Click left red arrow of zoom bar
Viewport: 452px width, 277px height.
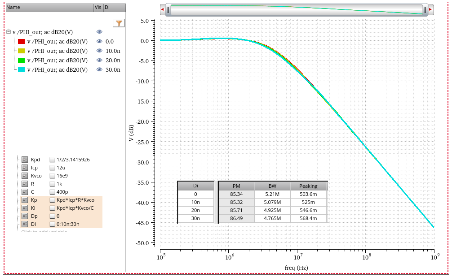pos(162,9)
